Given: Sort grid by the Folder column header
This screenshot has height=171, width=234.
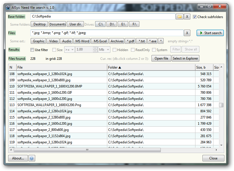Looking at the screenshot, I should tap(151, 67).
